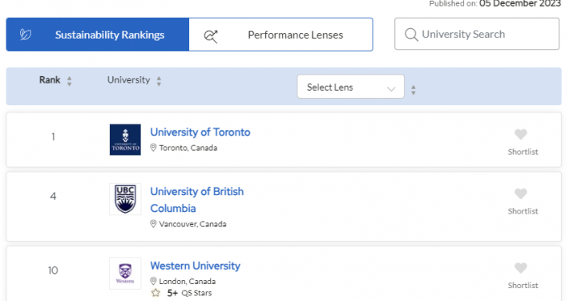The height and width of the screenshot is (301, 569).
Task: Click the UBC crest logo
Action: (x=125, y=199)
